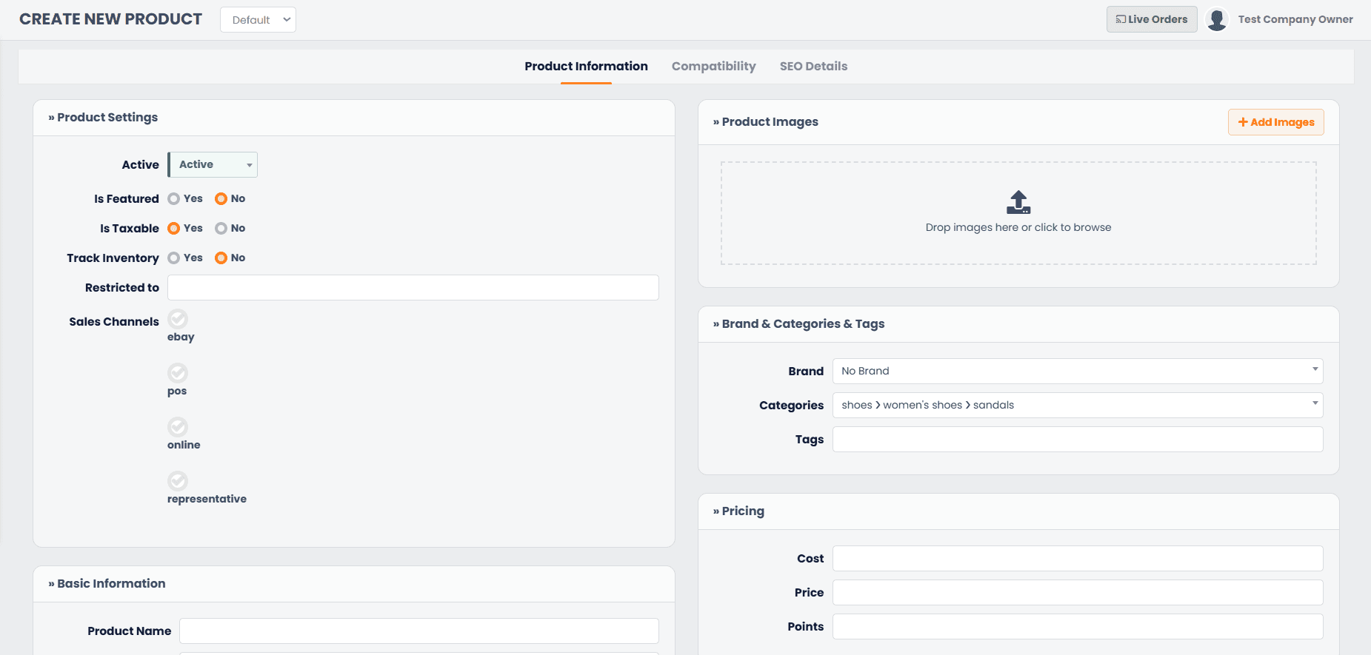Switch to the SEO Details tab
The image size is (1371, 655).
813,66
